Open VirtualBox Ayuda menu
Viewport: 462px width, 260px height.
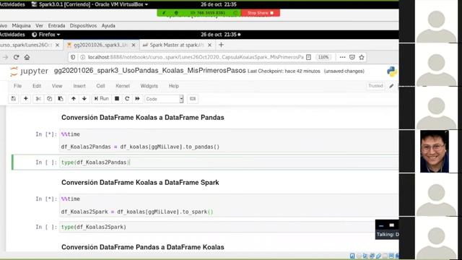pyautogui.click(x=108, y=26)
